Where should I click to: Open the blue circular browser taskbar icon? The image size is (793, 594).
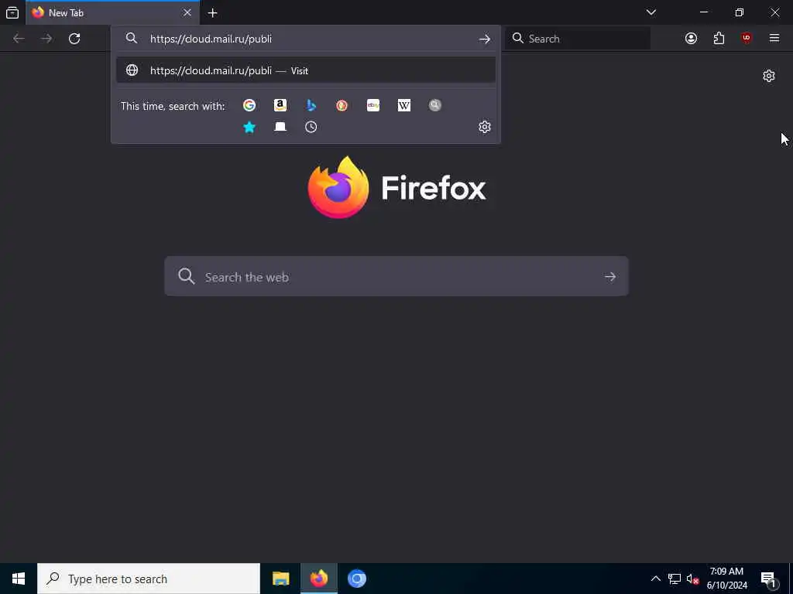tap(356, 579)
